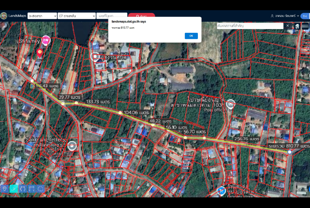Click the blue end point of measurement line
The image size is (310, 208).
(290, 152)
